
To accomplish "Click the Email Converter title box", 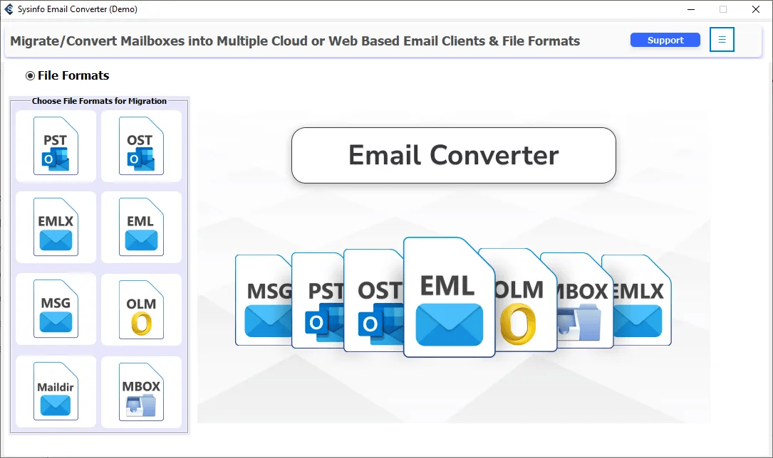I will coord(454,156).
